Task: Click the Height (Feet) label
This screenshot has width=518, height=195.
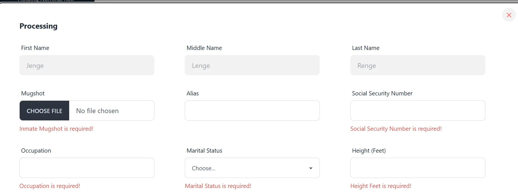Action: pyautogui.click(x=369, y=151)
